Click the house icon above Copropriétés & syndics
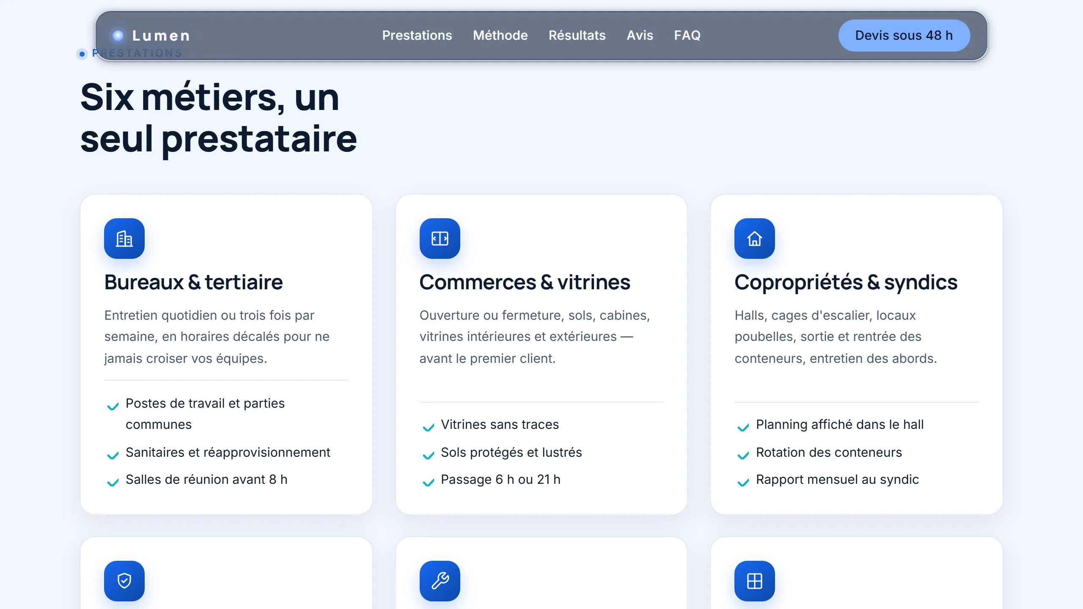The image size is (1083, 609). (755, 239)
